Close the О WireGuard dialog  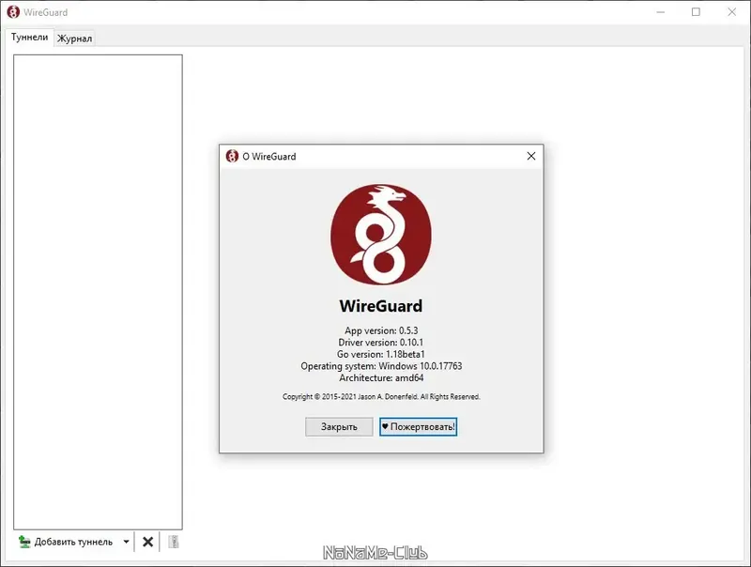tap(530, 156)
